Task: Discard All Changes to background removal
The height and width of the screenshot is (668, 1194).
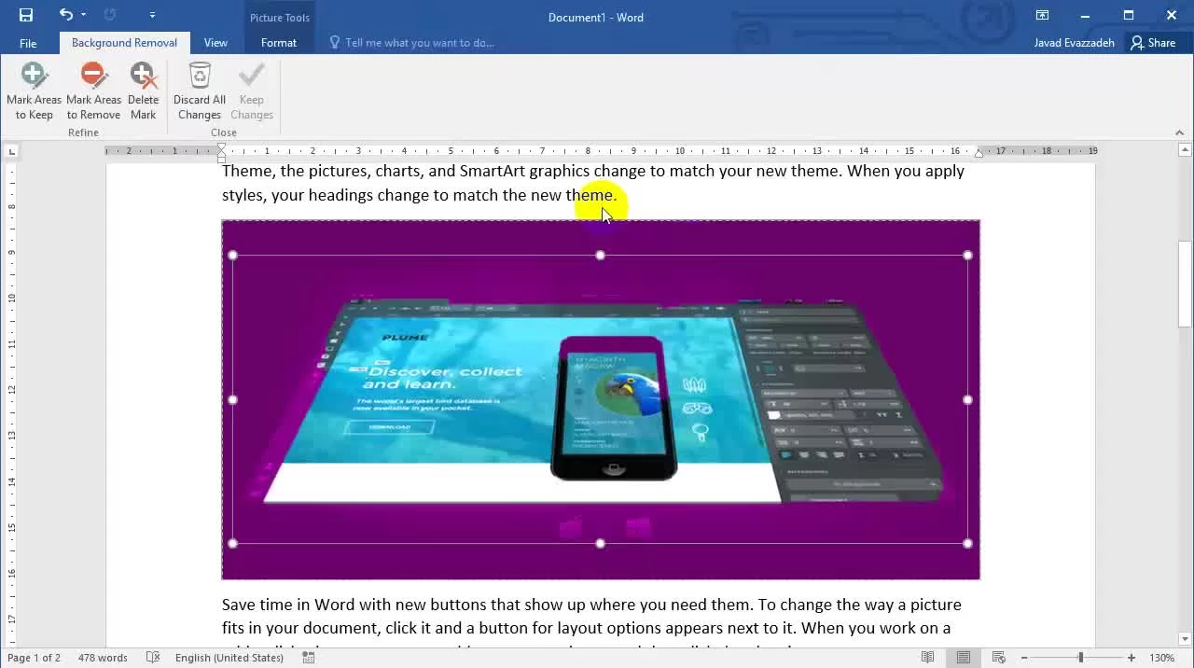Action: (199, 91)
